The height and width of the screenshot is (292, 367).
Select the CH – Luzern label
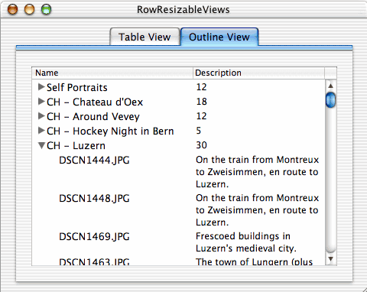[x=76, y=145]
